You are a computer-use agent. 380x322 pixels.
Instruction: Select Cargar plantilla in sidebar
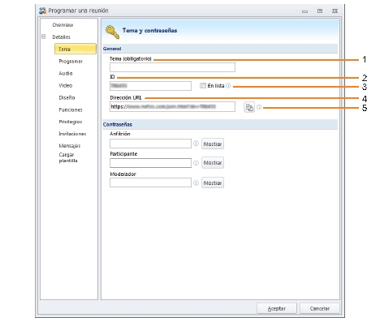[68, 157]
